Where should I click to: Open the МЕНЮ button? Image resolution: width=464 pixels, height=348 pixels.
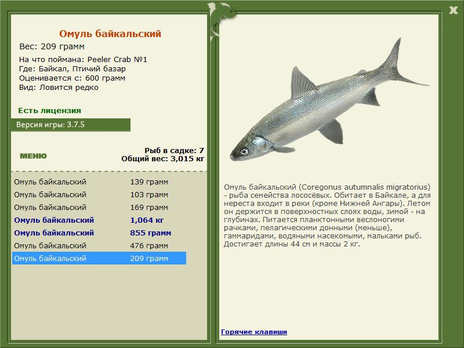(33, 156)
